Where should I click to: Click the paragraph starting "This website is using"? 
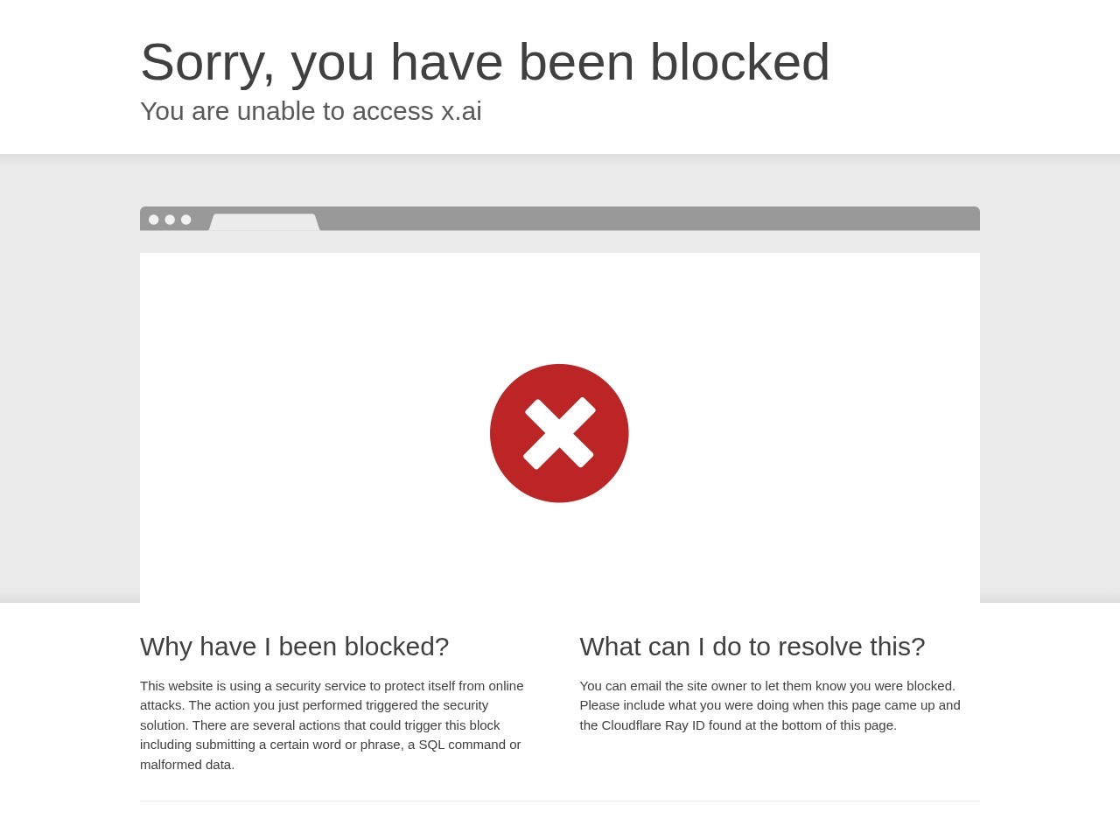click(332, 724)
